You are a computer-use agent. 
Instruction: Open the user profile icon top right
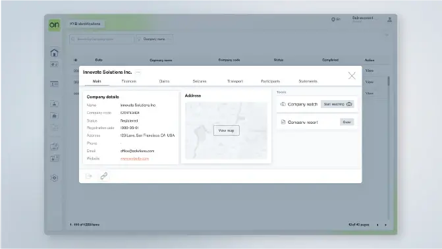click(x=389, y=20)
